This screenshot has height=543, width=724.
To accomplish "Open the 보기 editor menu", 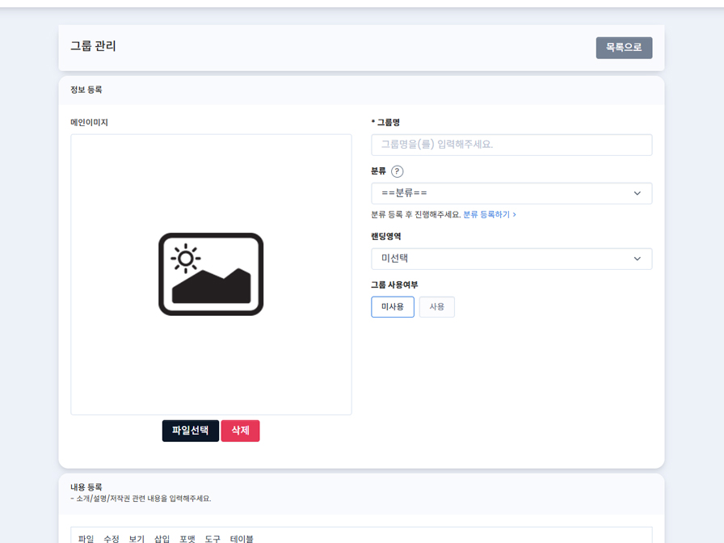I will (137, 538).
